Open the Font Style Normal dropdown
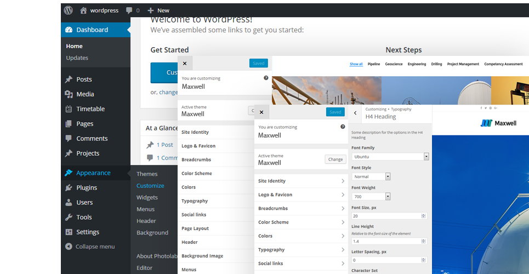Screen dimensions: 529x274 click(371, 176)
